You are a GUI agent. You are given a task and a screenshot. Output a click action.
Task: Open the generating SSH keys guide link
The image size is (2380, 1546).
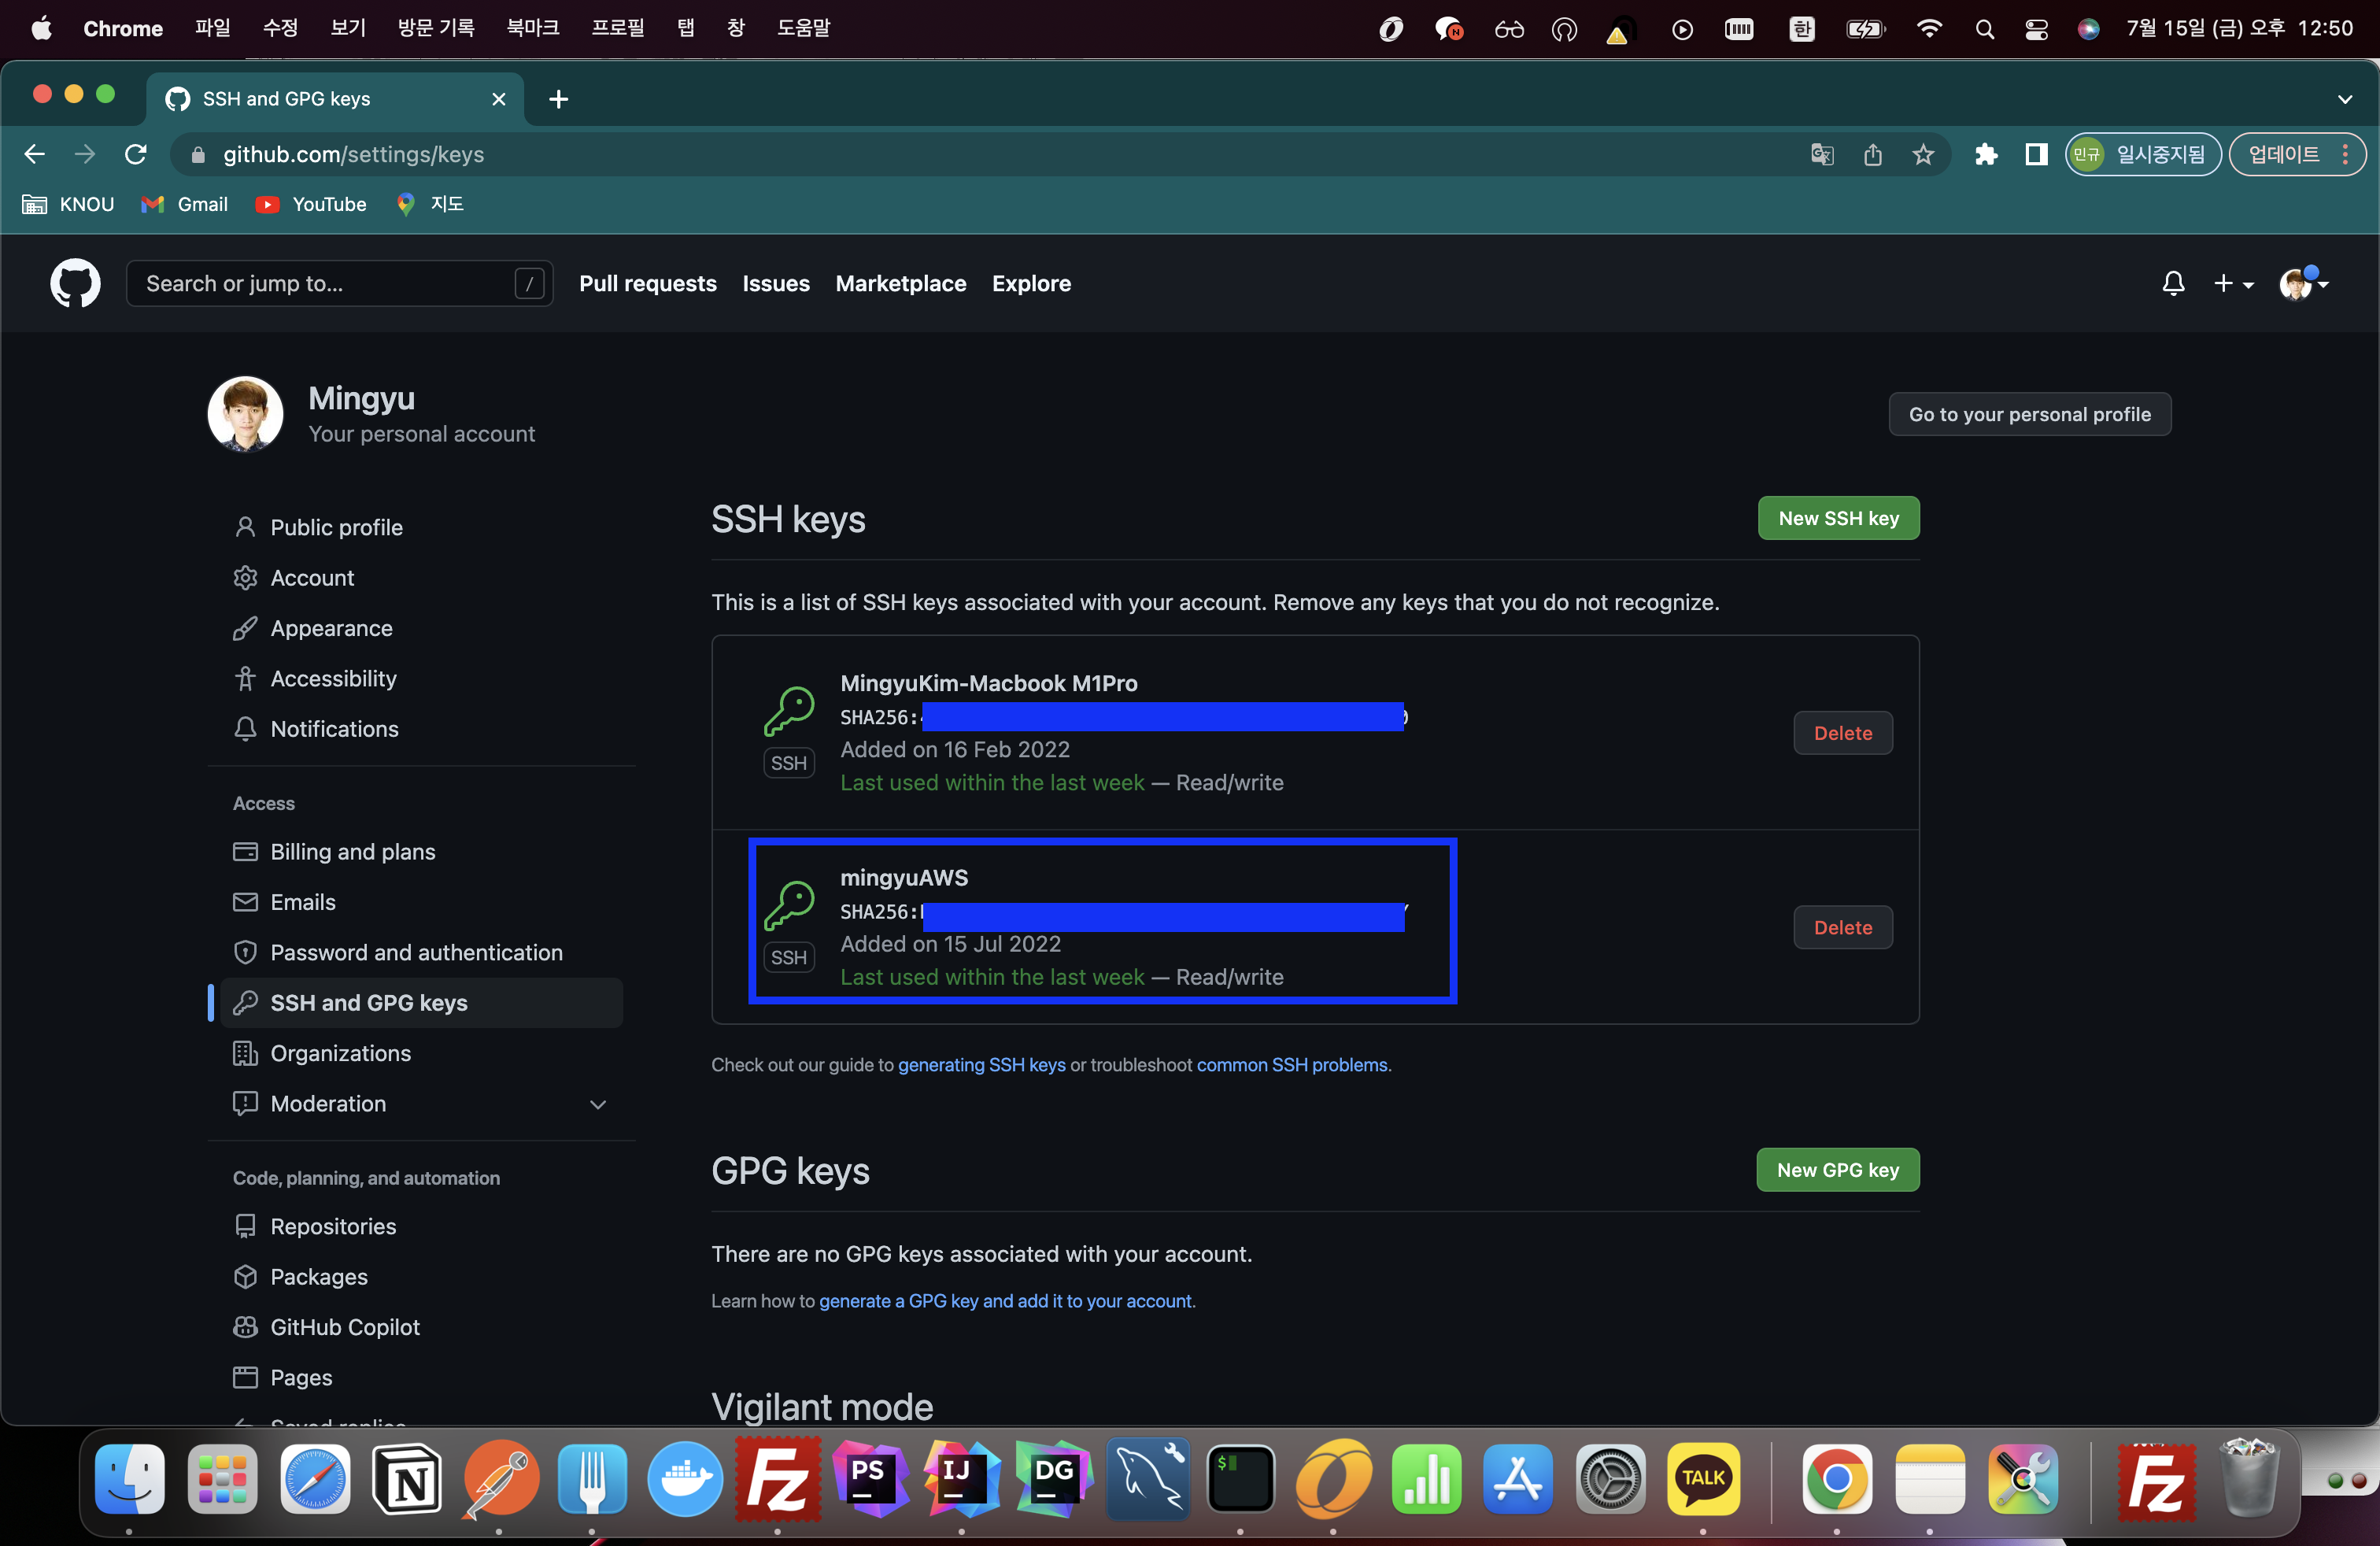click(x=981, y=1065)
